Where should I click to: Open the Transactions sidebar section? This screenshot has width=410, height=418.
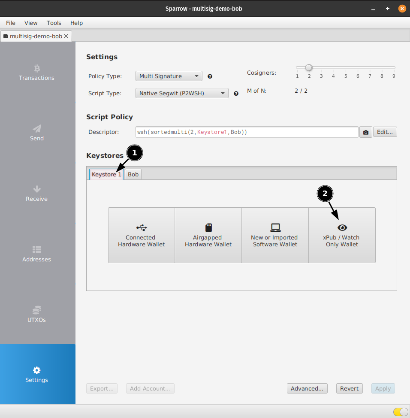(37, 73)
